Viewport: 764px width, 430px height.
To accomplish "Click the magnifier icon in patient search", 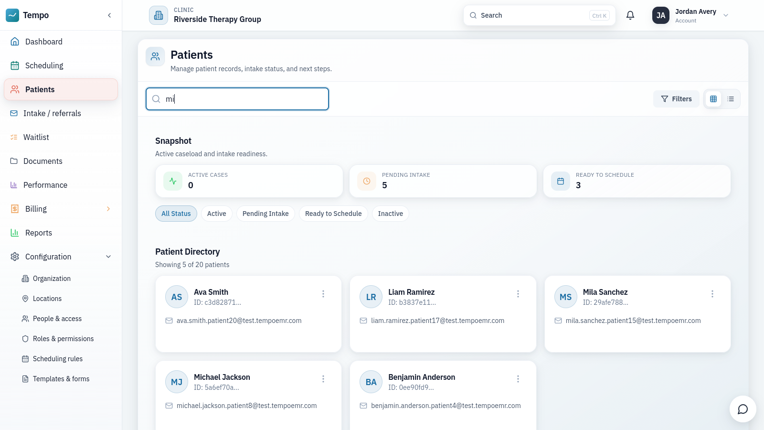I will point(156,99).
